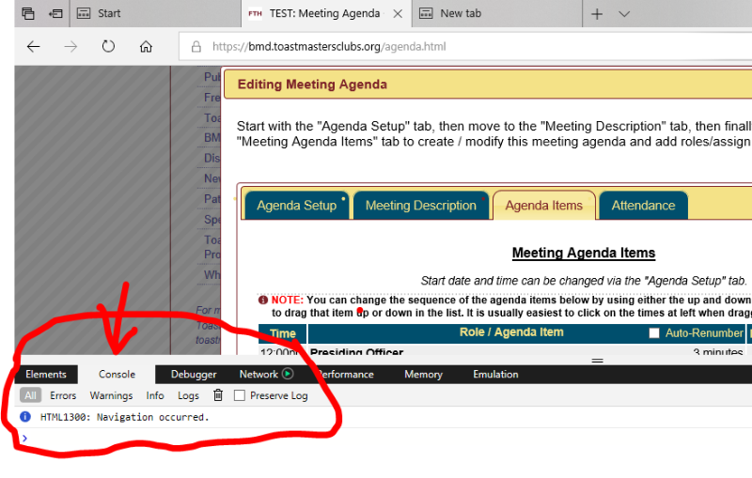Screen dimensions: 752x478
Task: Filter console by Errors
Action: click(63, 396)
